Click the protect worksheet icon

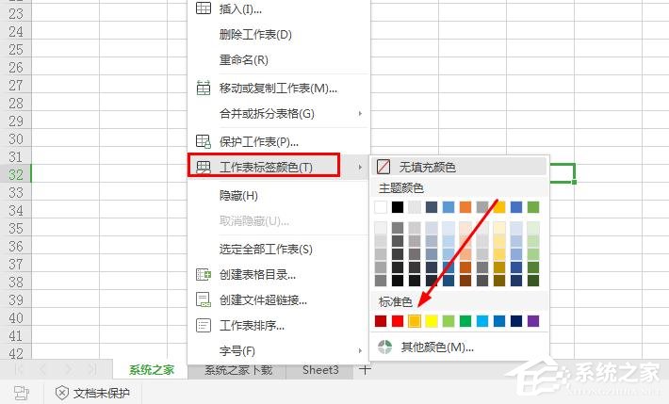204,141
